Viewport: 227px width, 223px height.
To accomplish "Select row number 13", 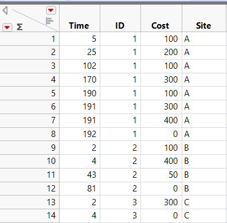I will (30, 202).
